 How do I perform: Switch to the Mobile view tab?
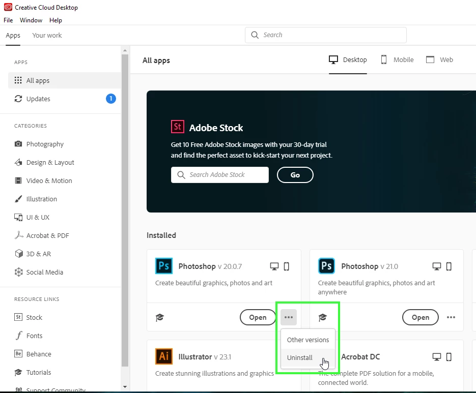[x=397, y=60]
